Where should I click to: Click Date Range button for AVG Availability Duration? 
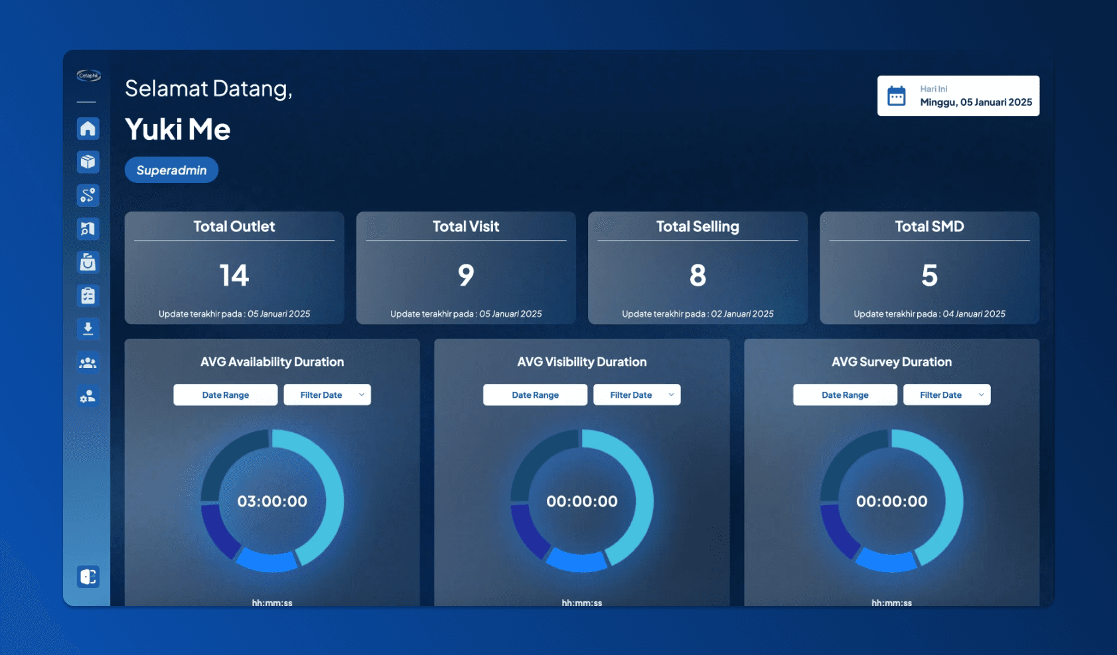[x=226, y=394]
